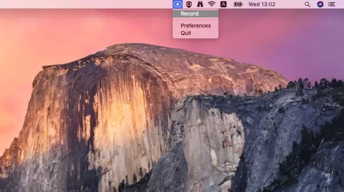Open the shield icon in the menu bar
The width and height of the screenshot is (344, 192).
[189, 4]
